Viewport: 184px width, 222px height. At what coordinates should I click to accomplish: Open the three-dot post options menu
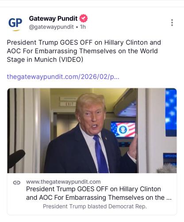tap(172, 23)
